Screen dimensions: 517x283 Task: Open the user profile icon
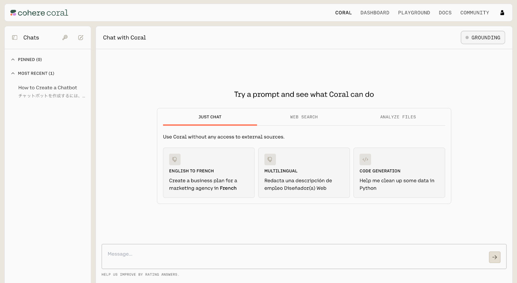[x=502, y=13]
